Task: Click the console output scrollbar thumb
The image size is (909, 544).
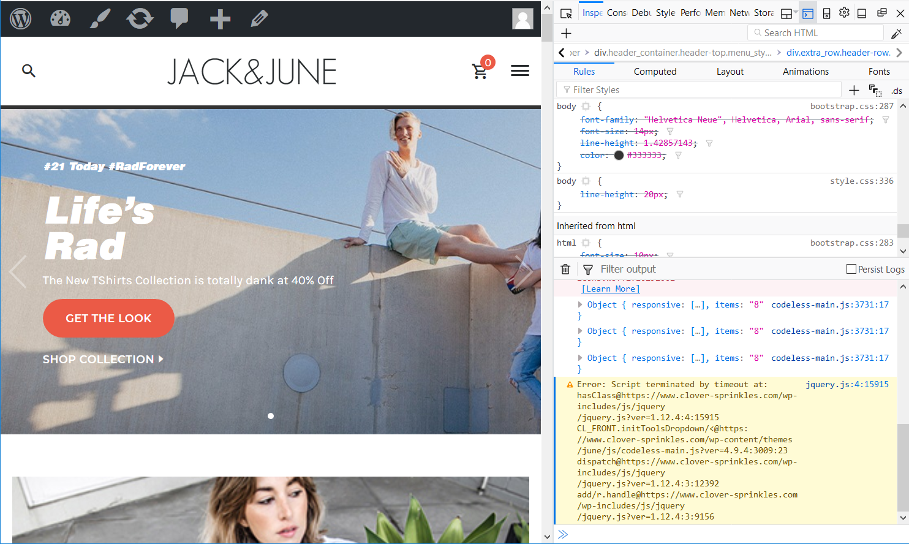Action: point(903,466)
